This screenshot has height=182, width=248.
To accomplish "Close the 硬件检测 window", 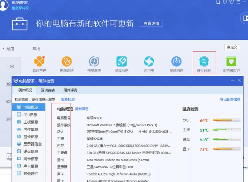I will click(239, 80).
